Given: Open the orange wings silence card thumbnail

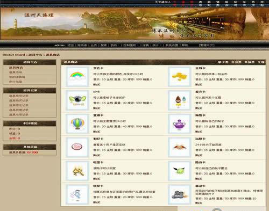Looking at the screenshot, I should click(x=179, y=147).
